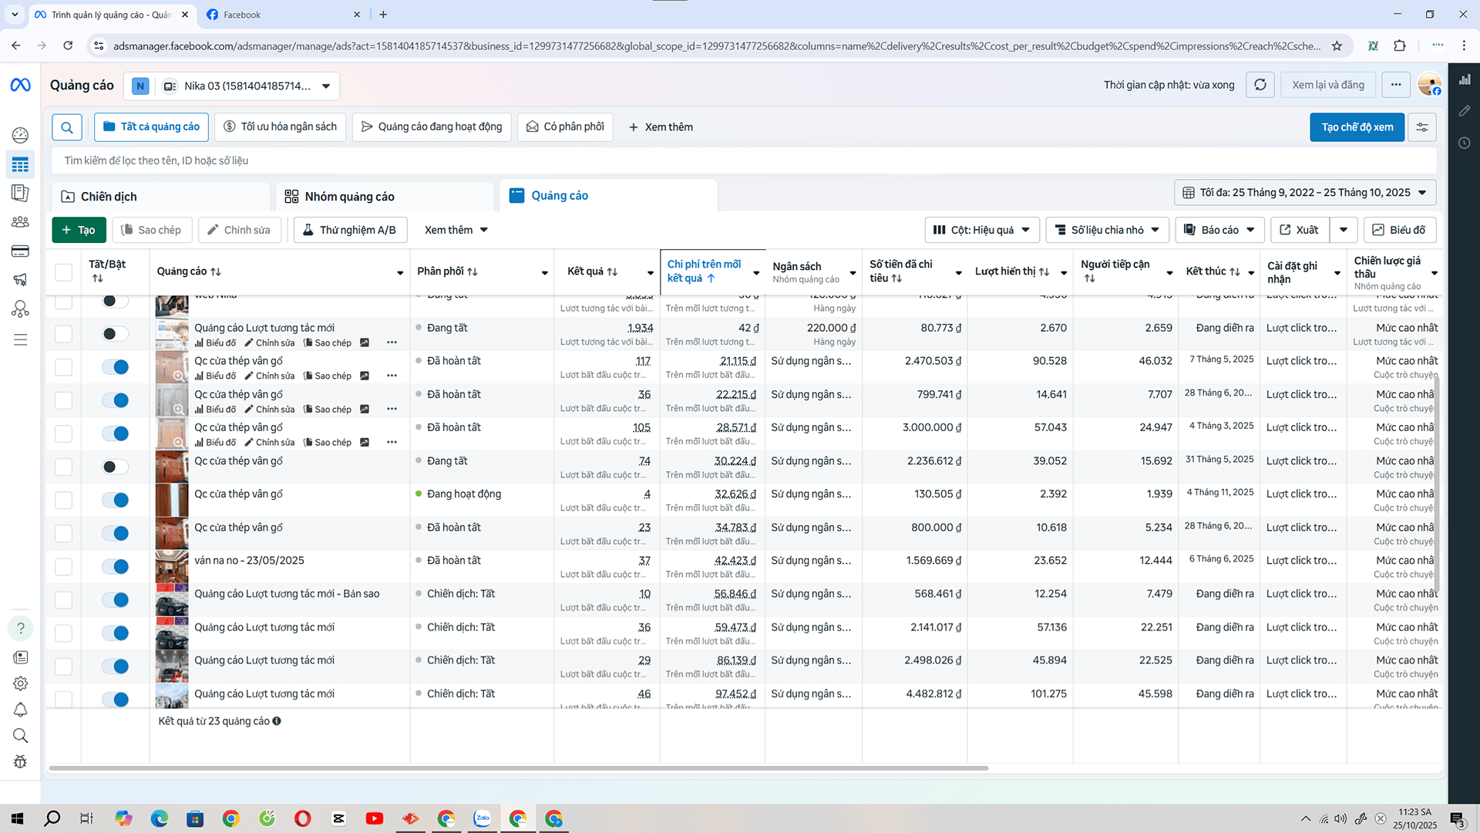
Task: Open the Nika 03 account selector dropdown
Action: [x=326, y=86]
